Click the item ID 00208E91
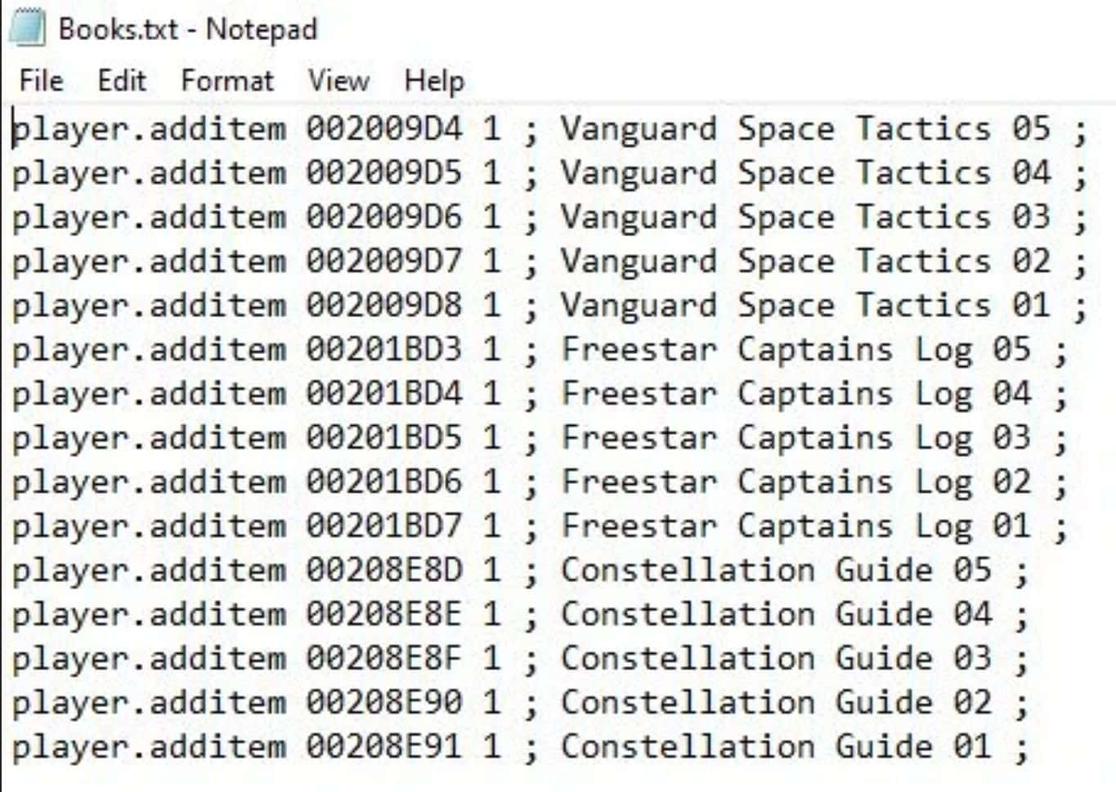Image resolution: width=1116 pixels, height=792 pixels. tap(383, 745)
